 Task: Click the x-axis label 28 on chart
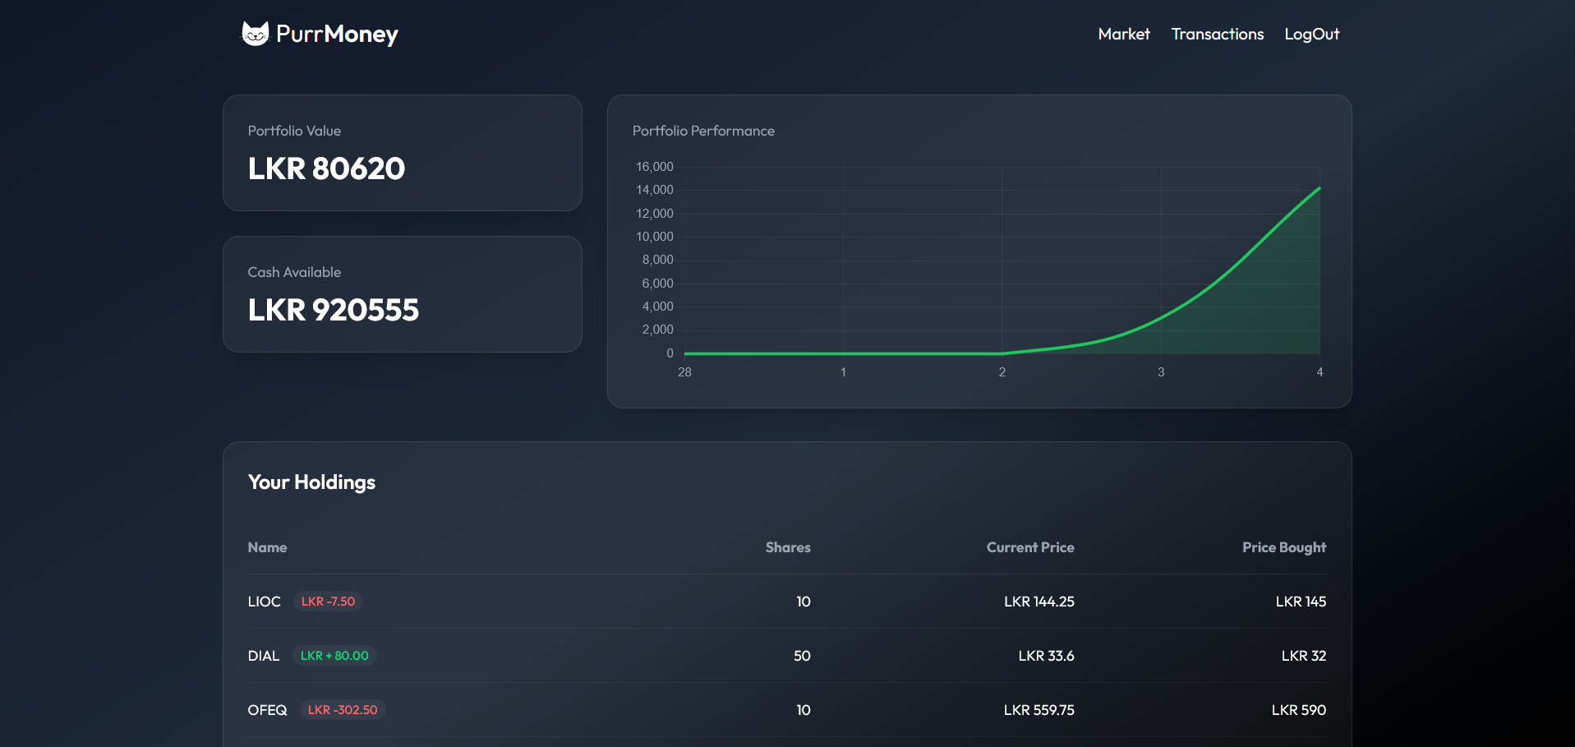684,372
